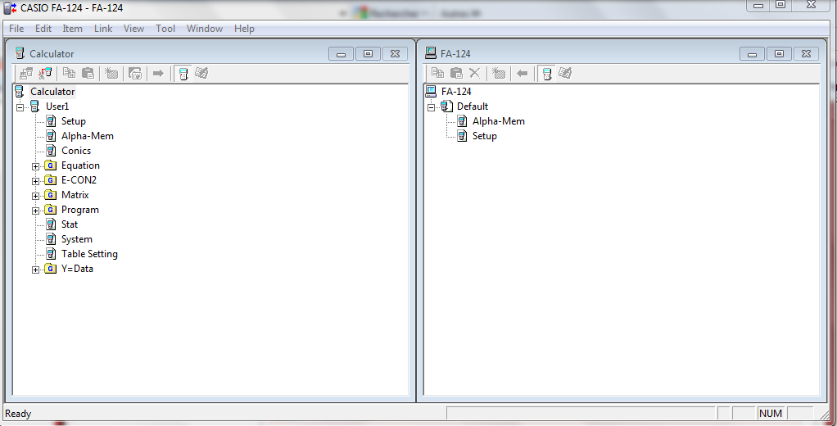
Task: Select main memory view icon in FA-124 toolbar
Action: click(x=546, y=73)
